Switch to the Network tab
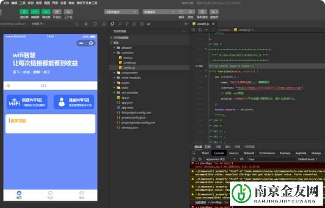The image size is (325, 208). coord(249,153)
